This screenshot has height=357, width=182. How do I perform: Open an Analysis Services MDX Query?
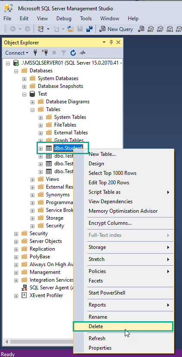click(150, 29)
